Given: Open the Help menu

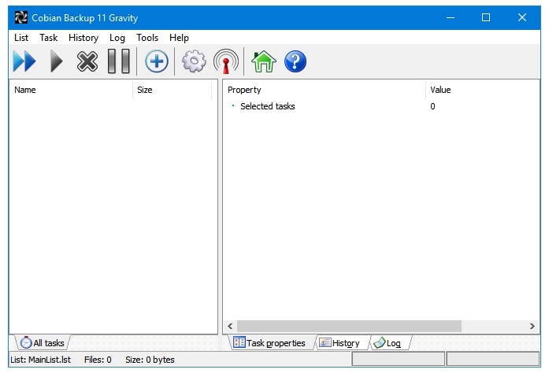Looking at the screenshot, I should (x=179, y=38).
